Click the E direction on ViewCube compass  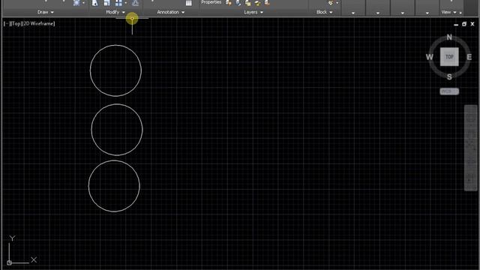[469, 57]
